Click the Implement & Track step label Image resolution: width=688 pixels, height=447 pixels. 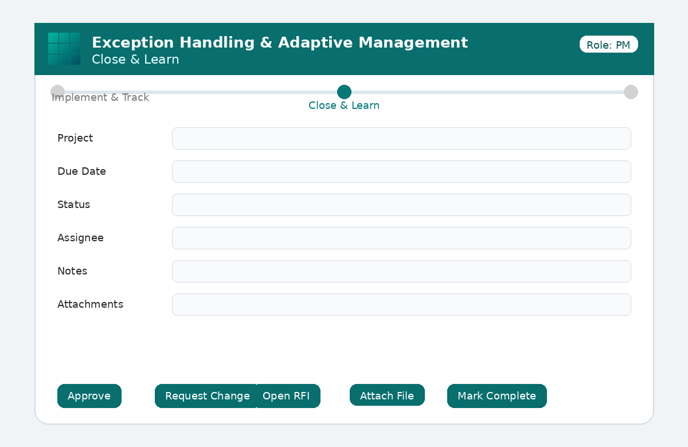point(100,97)
